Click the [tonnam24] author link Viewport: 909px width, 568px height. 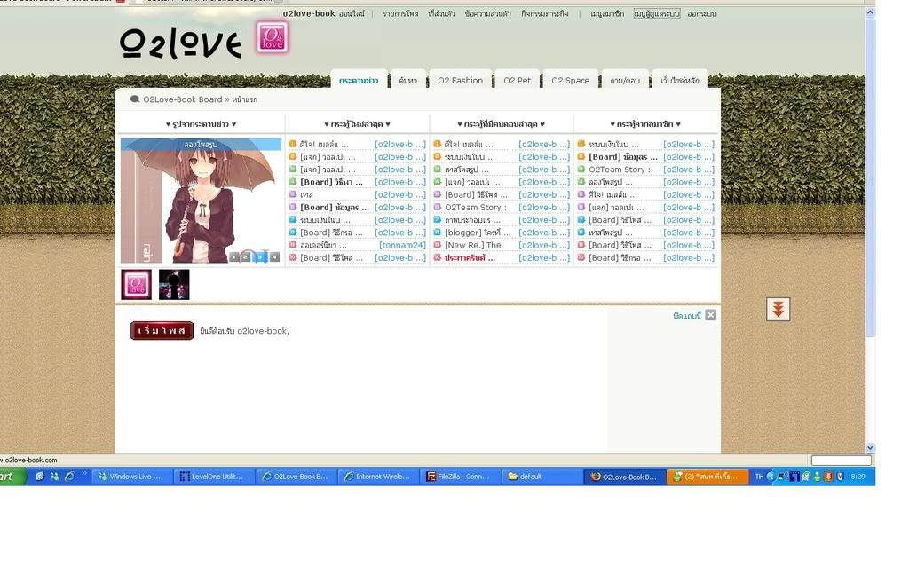coord(402,246)
